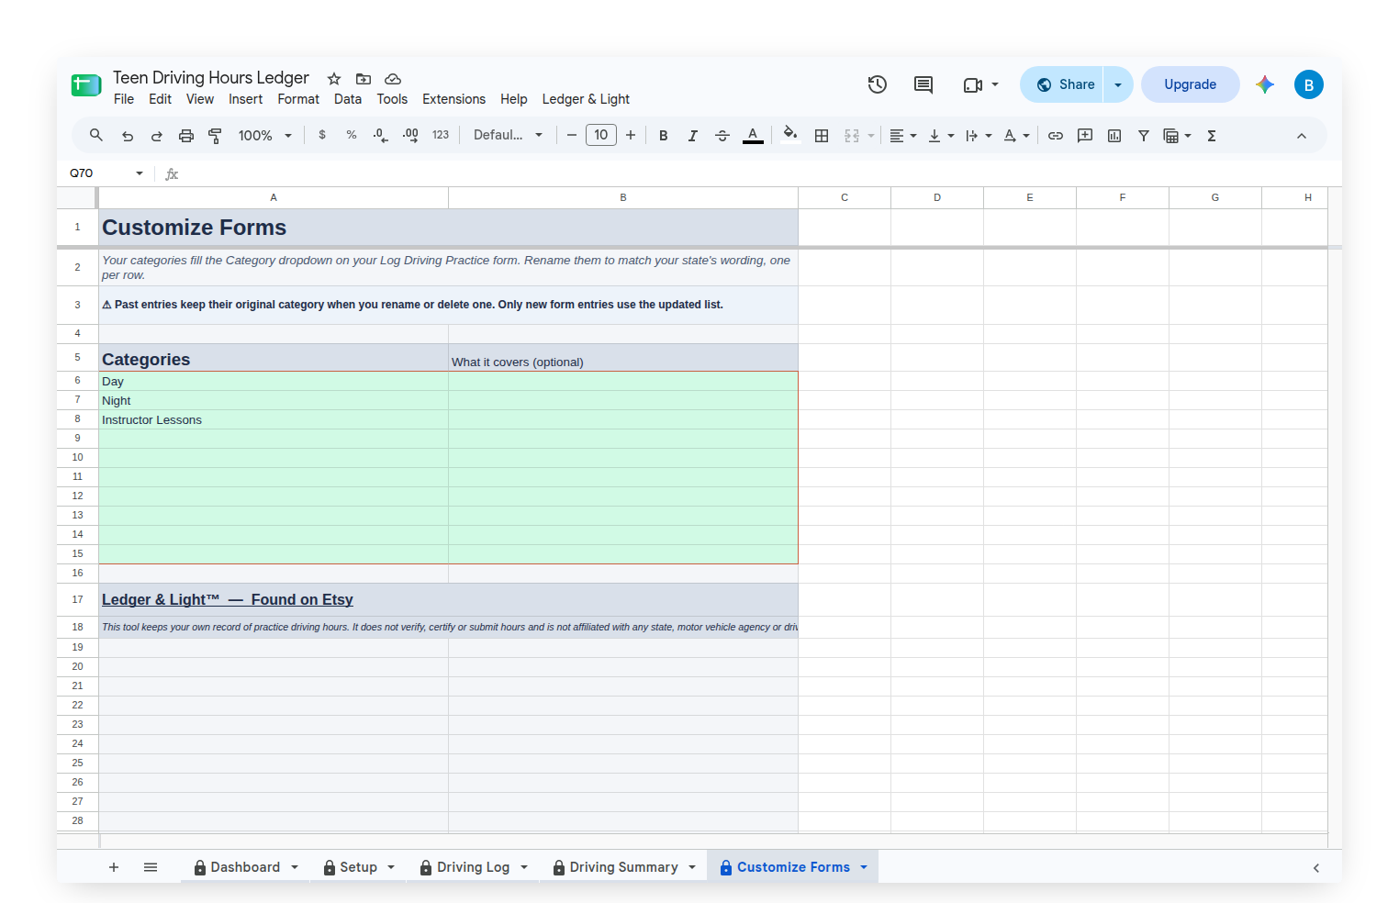Open Customize Forms tab menu arrow
The height and width of the screenshot is (903, 1399).
[864, 867]
